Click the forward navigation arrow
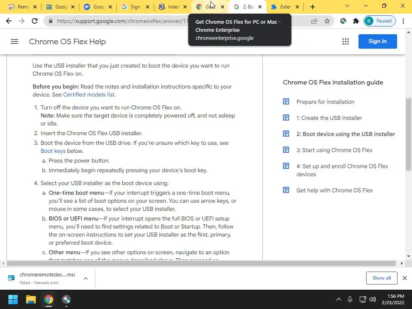 coord(22,21)
